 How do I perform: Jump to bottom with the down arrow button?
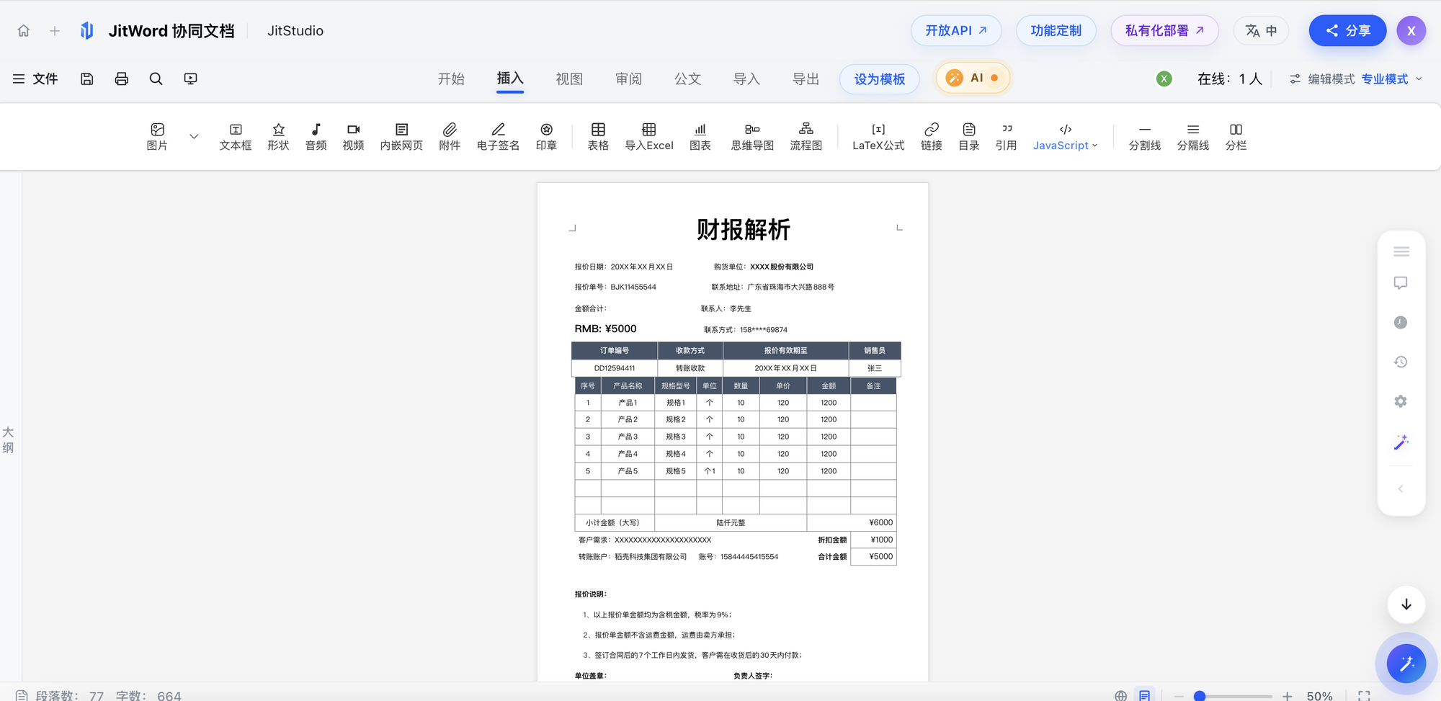1406,604
